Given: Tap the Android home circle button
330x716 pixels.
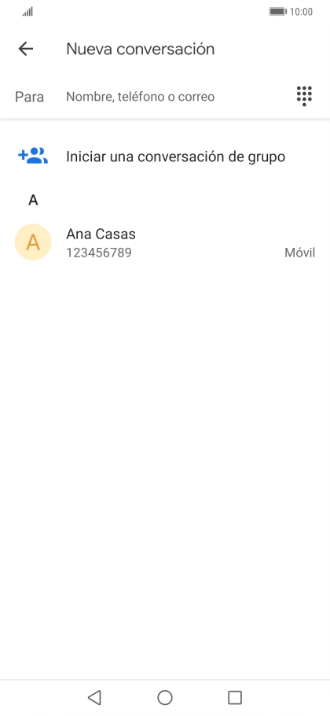Looking at the screenshot, I should coord(165,697).
